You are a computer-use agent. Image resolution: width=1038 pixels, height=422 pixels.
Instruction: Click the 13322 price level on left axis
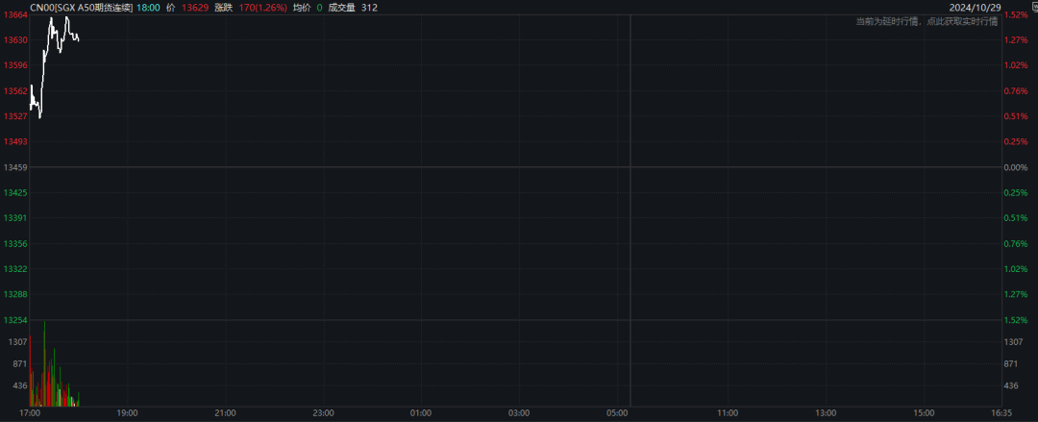(15, 268)
